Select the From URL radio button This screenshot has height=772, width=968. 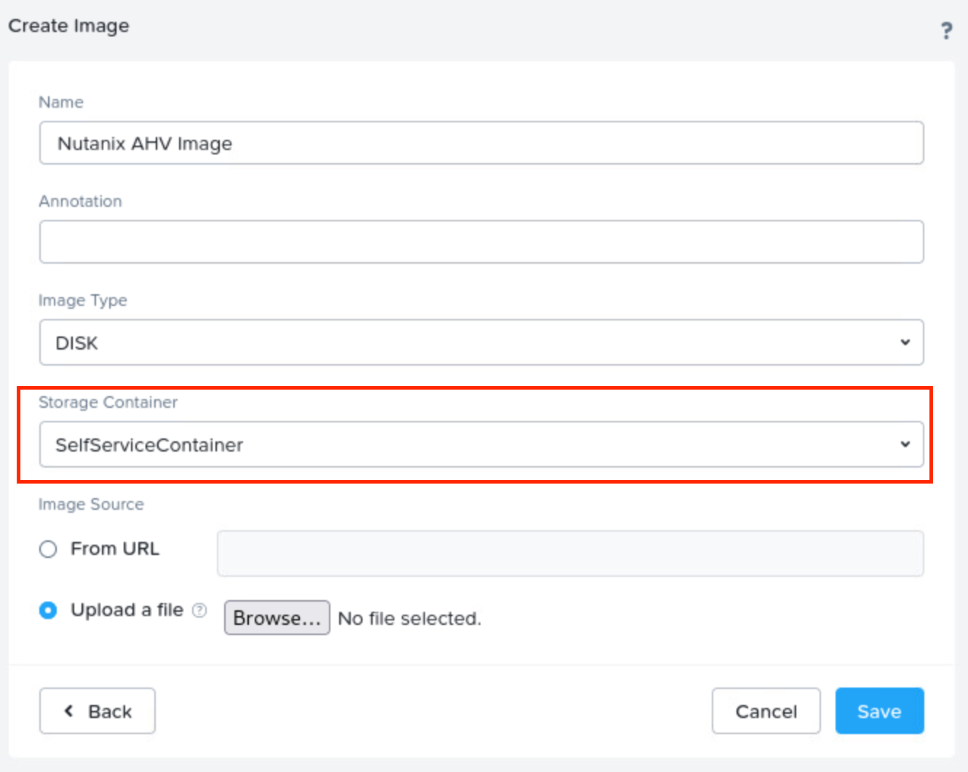[47, 548]
